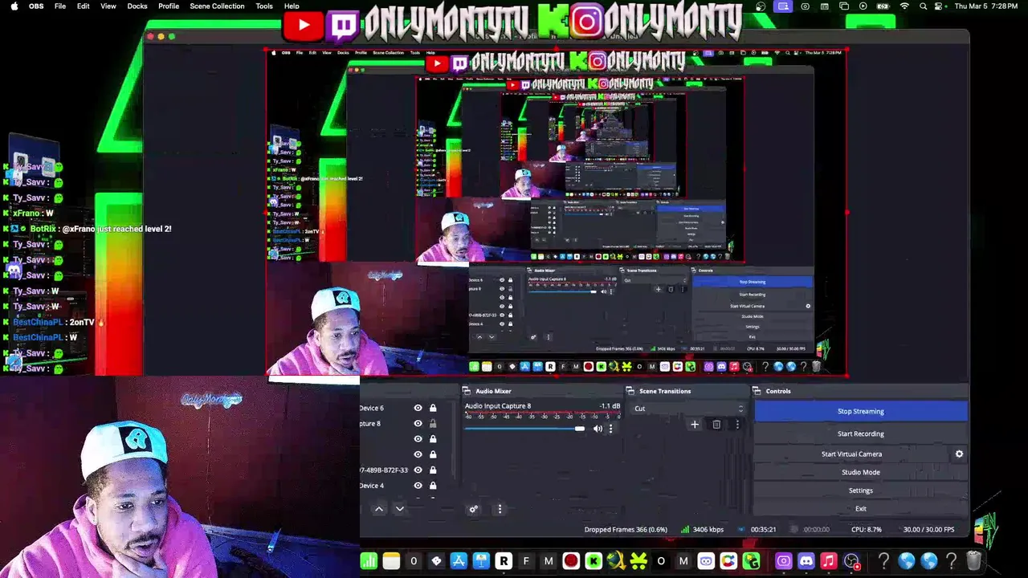Viewport: 1028px width, 578px height.
Task: Open the Docks menu
Action: tap(137, 6)
